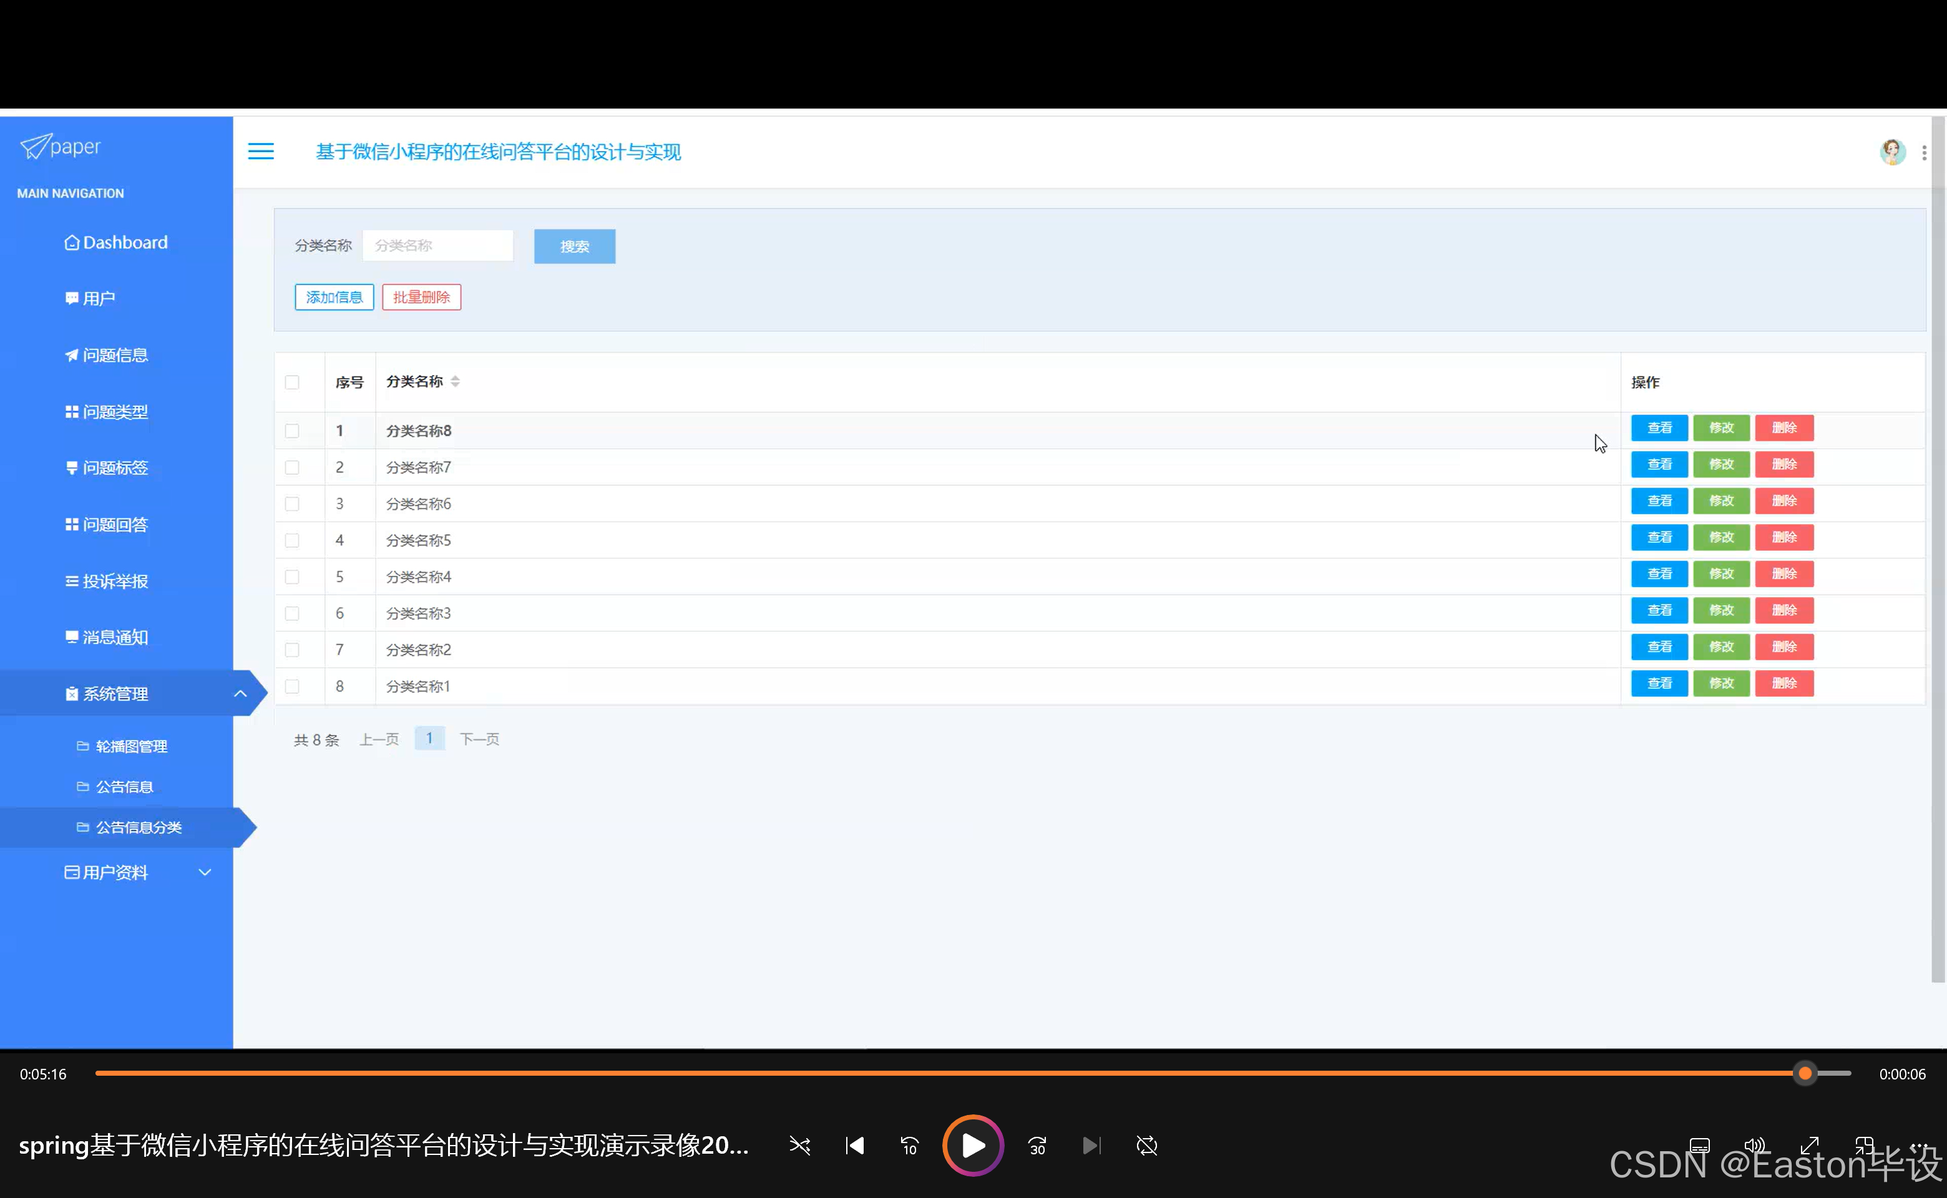The image size is (1947, 1198).
Task: Click 删除 button for 分类名称7 row
Action: point(1784,464)
